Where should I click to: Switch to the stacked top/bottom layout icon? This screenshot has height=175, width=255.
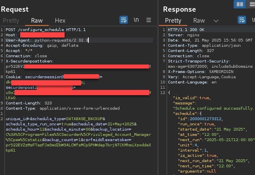pos(251,4)
